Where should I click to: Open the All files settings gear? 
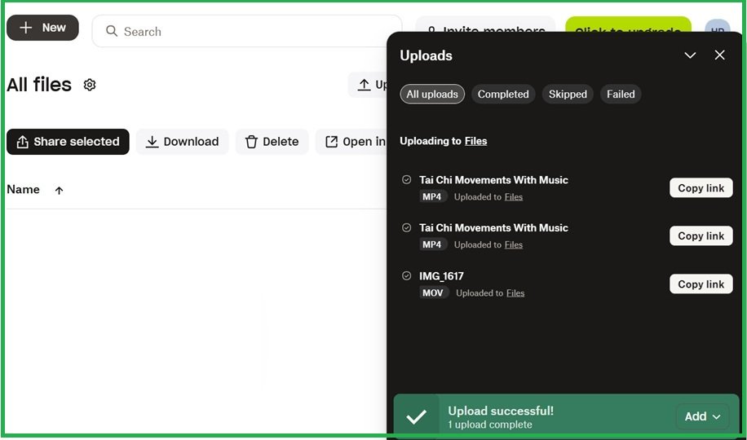(x=90, y=85)
